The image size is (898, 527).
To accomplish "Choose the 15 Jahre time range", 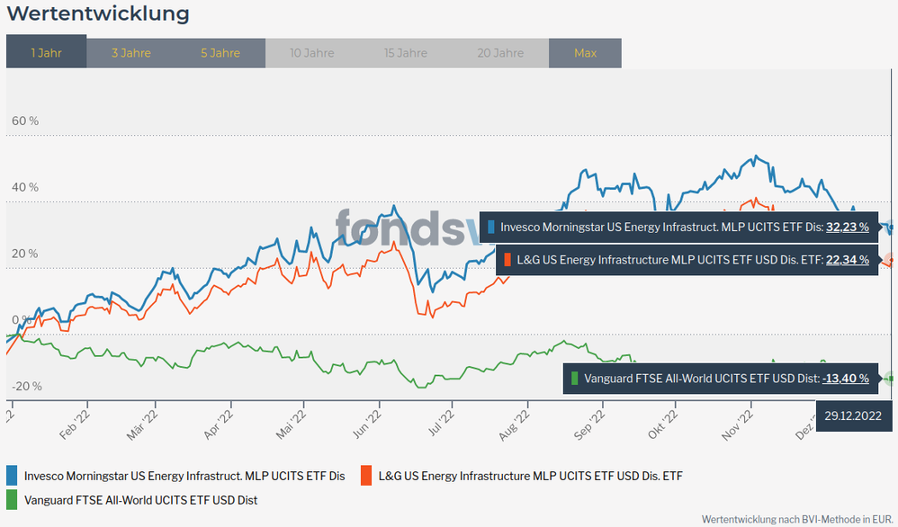I will [x=405, y=53].
